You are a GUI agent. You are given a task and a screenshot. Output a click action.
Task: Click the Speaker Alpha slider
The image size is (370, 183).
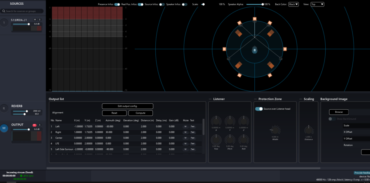pos(254,4)
